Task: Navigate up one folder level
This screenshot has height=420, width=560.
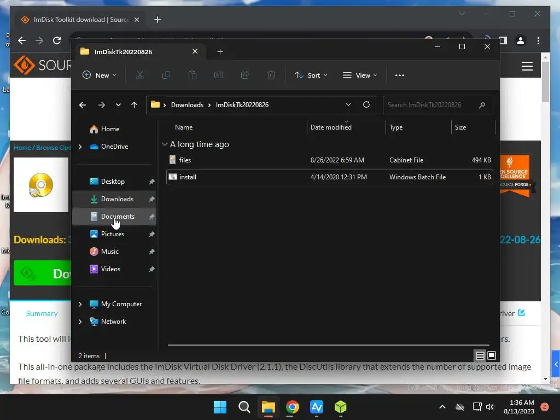Action: [135, 105]
